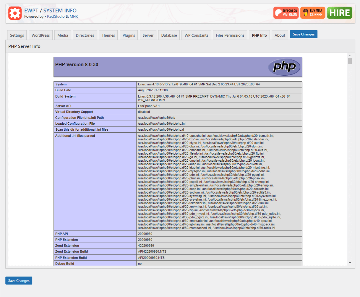Click the red gear plugin logo

point(15,13)
